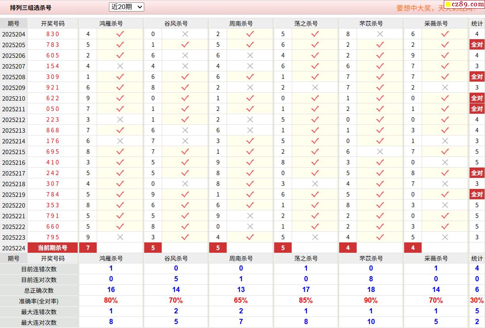This screenshot has width=485, height=328.
Task: Click the 鸿雁杀号 cross mark in row 2025223
Action: coord(120,237)
